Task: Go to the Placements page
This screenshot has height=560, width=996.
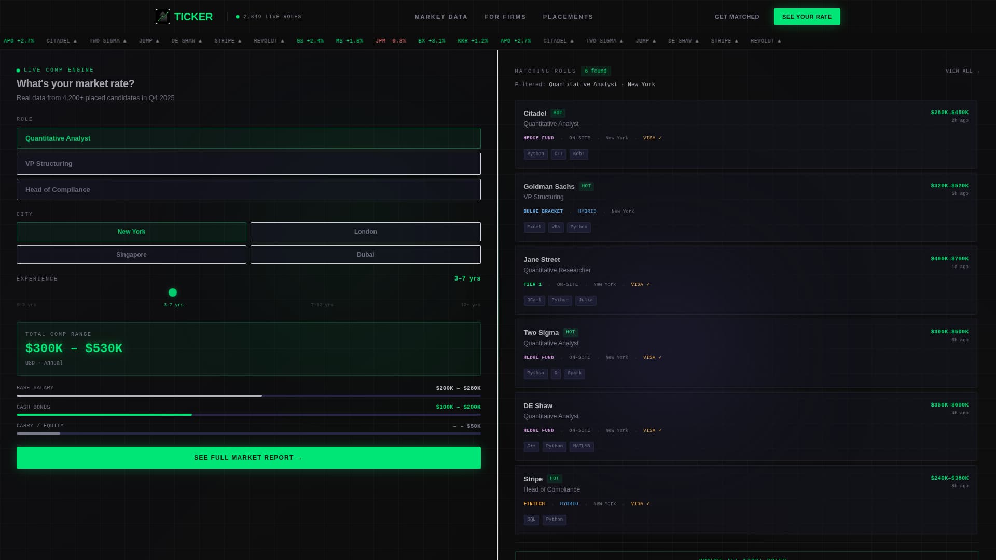Action: (568, 17)
